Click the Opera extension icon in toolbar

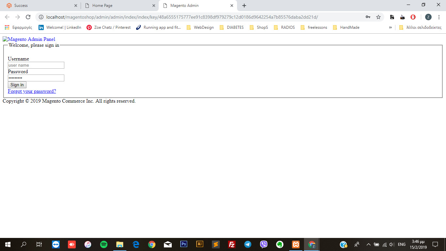[413, 17]
